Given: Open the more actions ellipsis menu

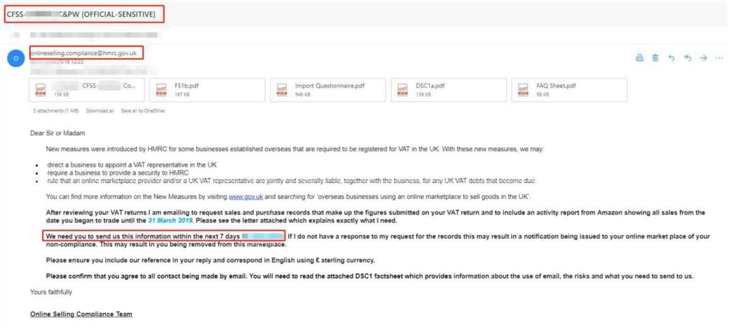Looking at the screenshot, I should point(719,58).
